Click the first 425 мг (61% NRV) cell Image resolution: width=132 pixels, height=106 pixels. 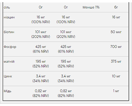click(x=41, y=49)
